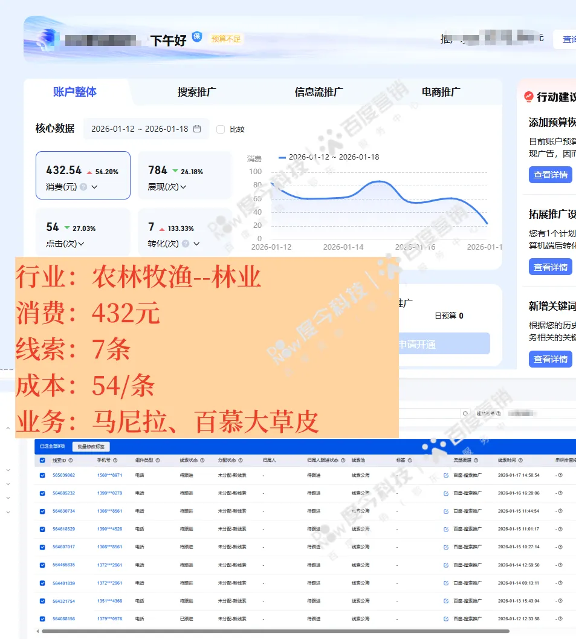Screen dimensions: 576x639
Task: Open lead ID link 565039062
Action: click(x=63, y=475)
